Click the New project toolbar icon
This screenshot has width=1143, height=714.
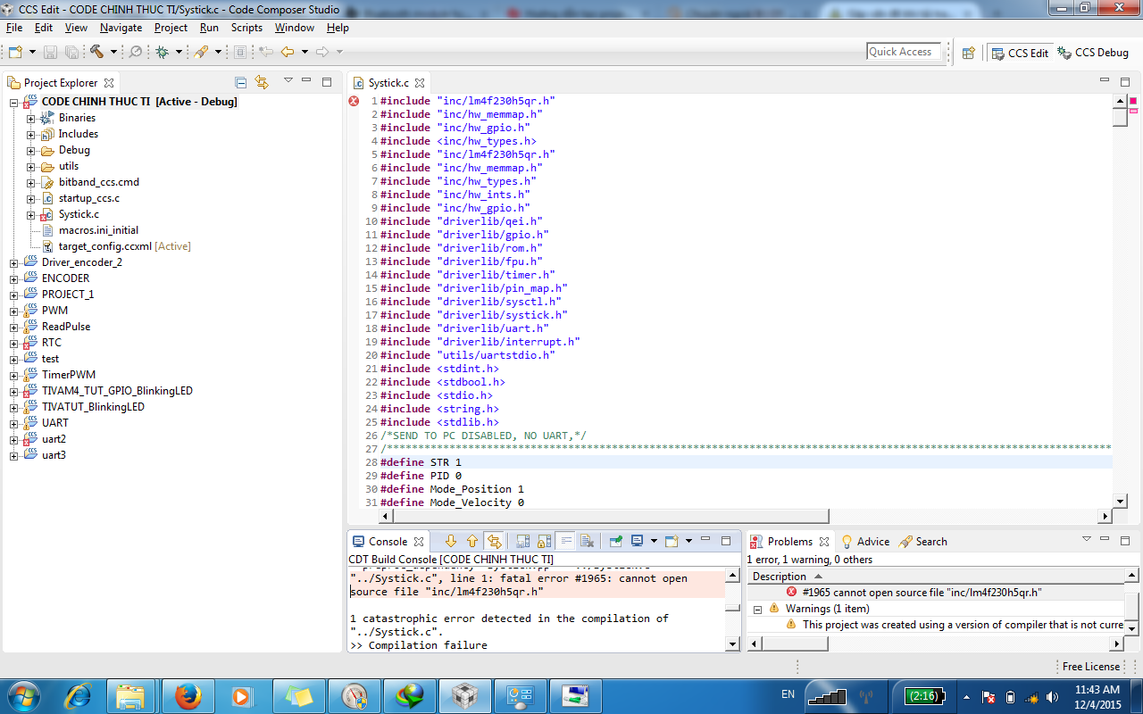[x=17, y=52]
